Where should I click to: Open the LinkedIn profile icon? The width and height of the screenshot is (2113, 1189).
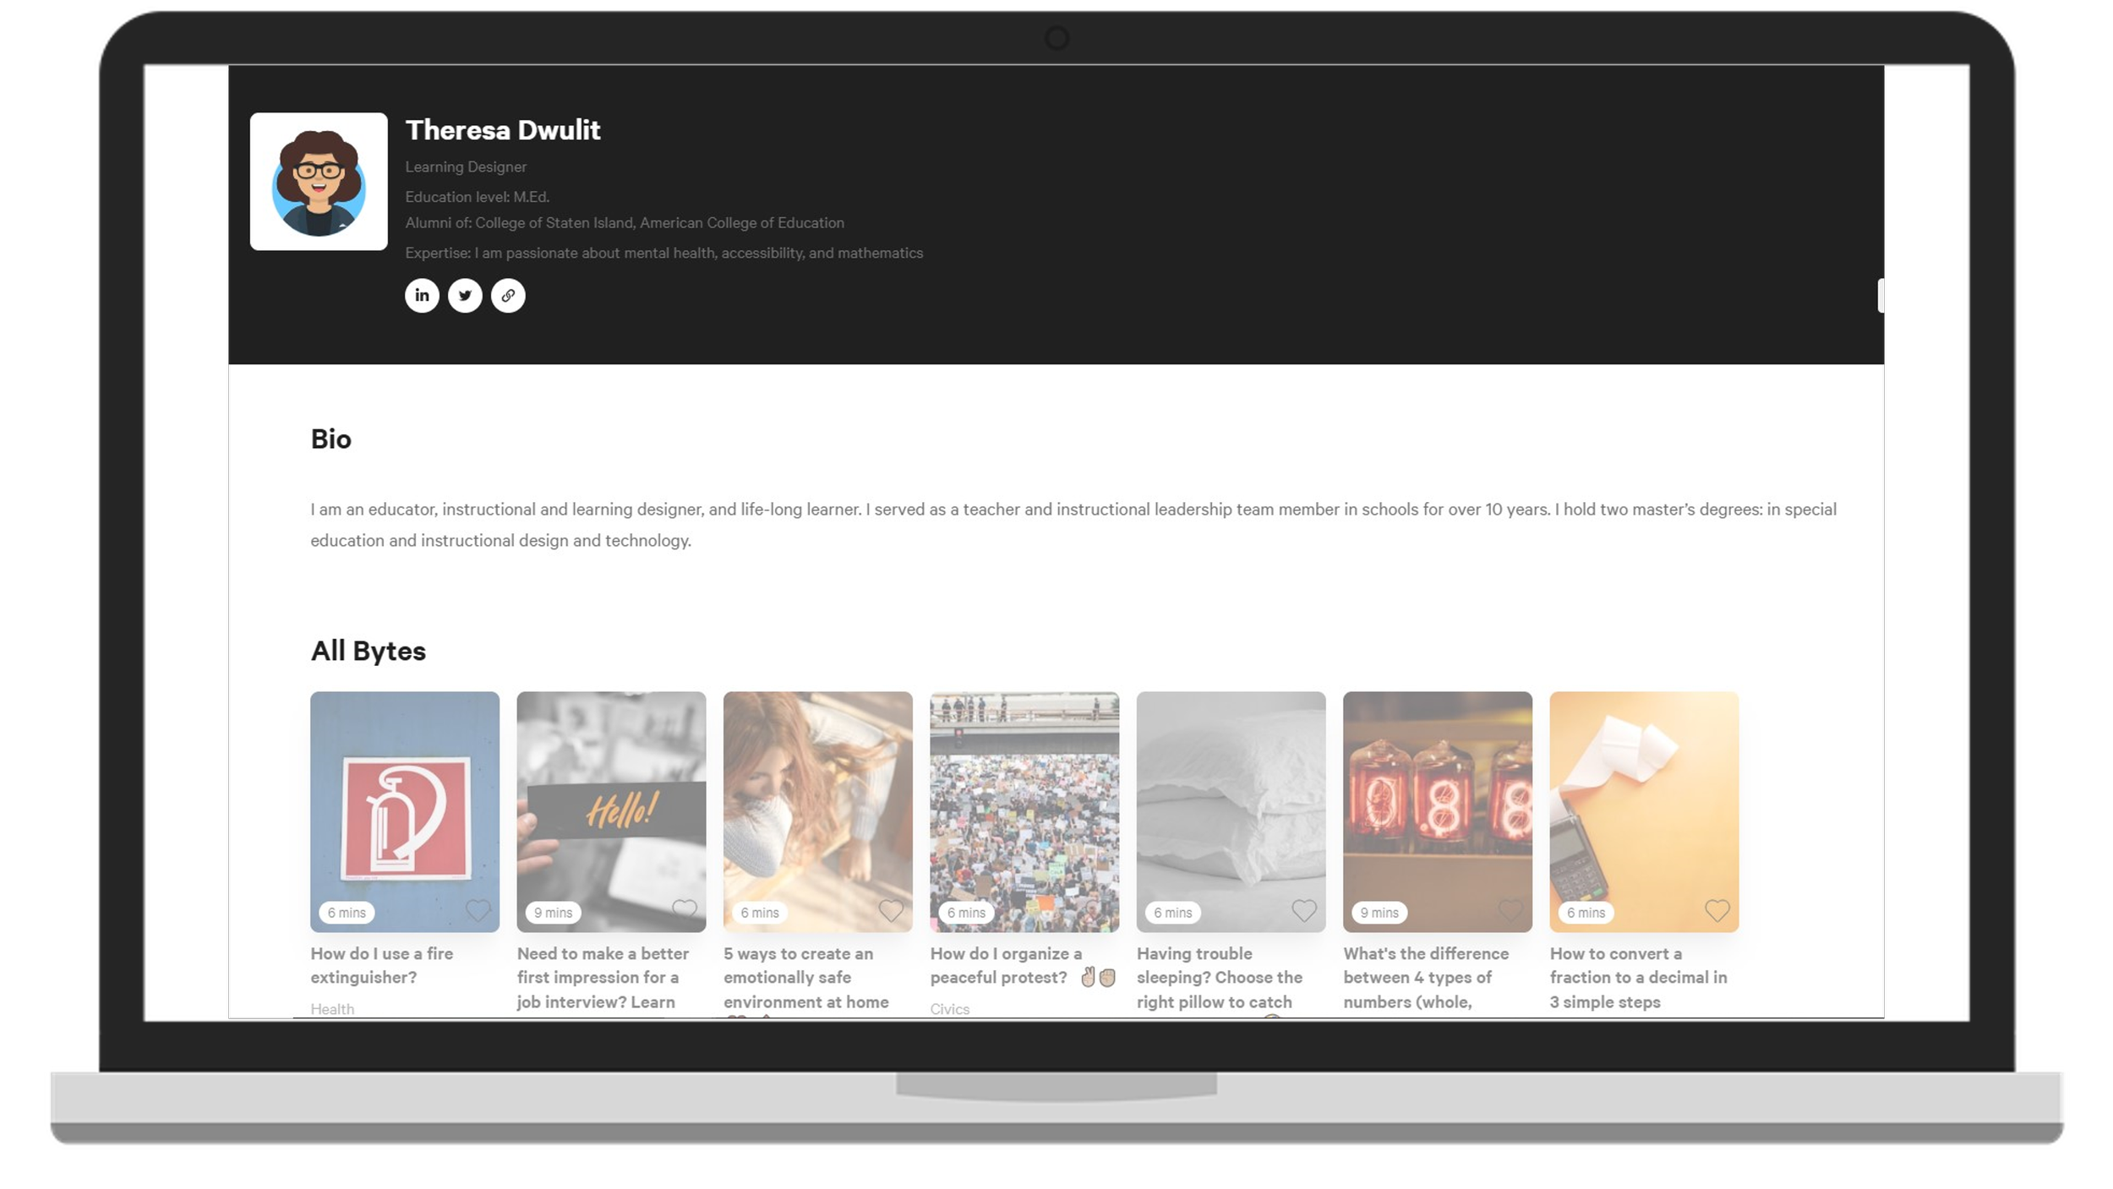[x=422, y=296]
